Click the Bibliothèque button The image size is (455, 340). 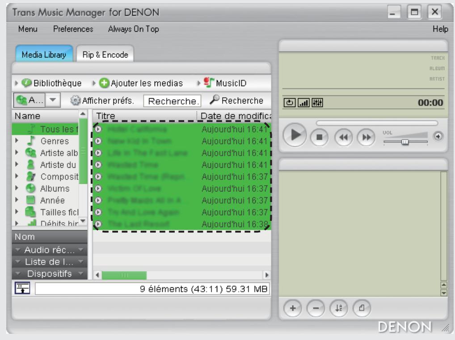[51, 83]
